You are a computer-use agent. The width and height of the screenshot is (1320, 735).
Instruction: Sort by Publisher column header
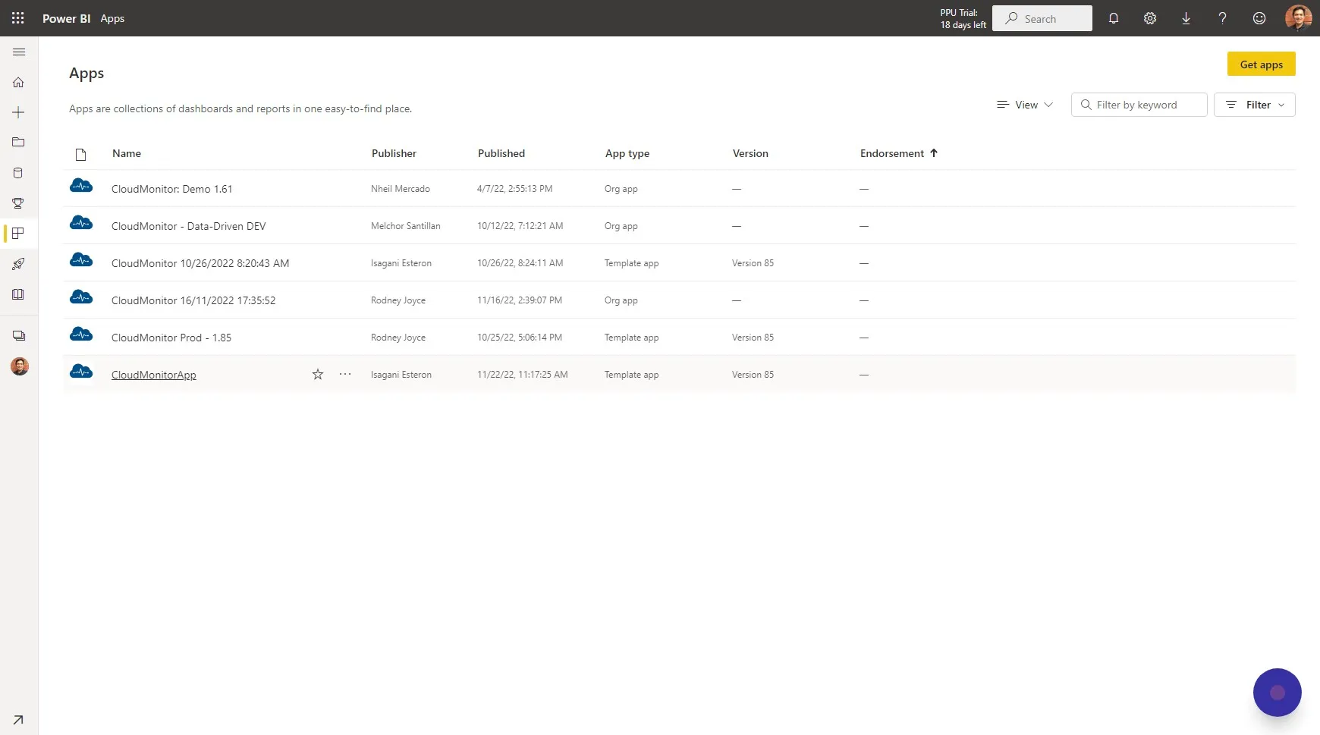(394, 153)
